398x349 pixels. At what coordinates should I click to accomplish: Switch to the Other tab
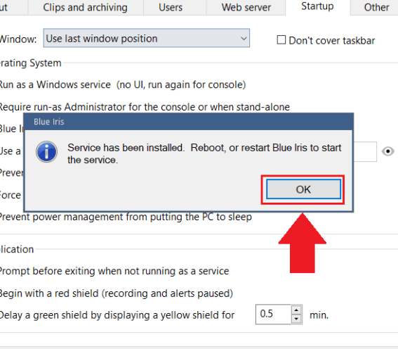coord(376,7)
